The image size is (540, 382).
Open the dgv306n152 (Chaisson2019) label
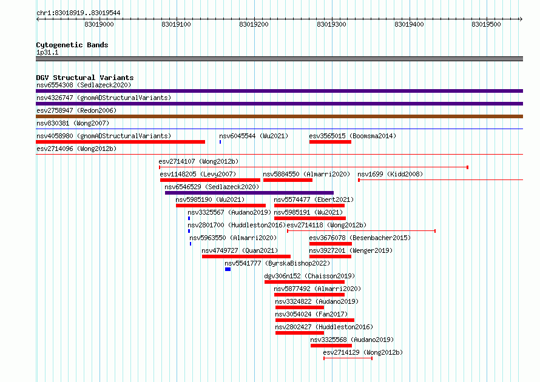tap(309, 276)
